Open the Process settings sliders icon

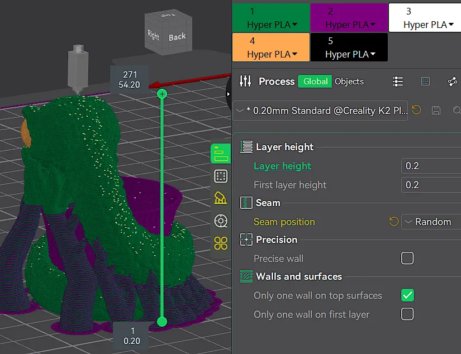[245, 81]
